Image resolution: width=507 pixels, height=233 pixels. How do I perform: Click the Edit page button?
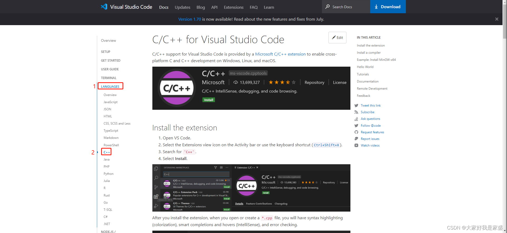[x=337, y=38]
